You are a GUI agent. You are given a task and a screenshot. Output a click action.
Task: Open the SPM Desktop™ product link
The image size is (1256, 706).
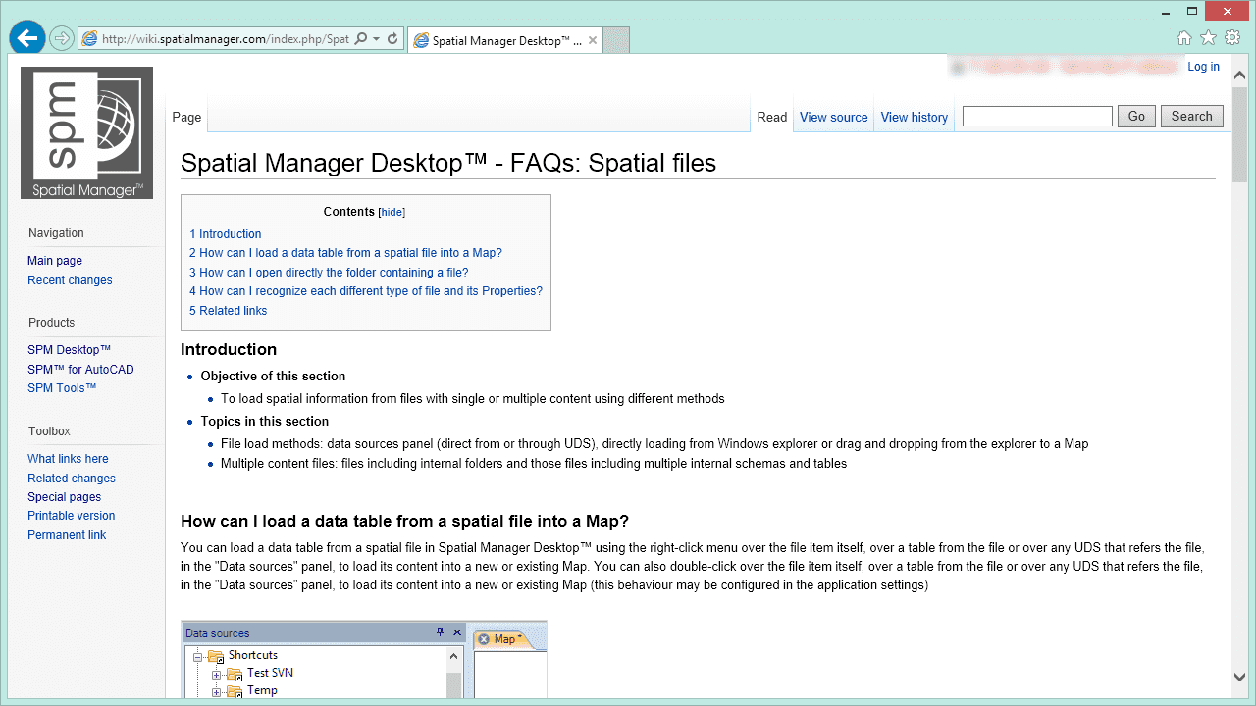pyautogui.click(x=69, y=350)
